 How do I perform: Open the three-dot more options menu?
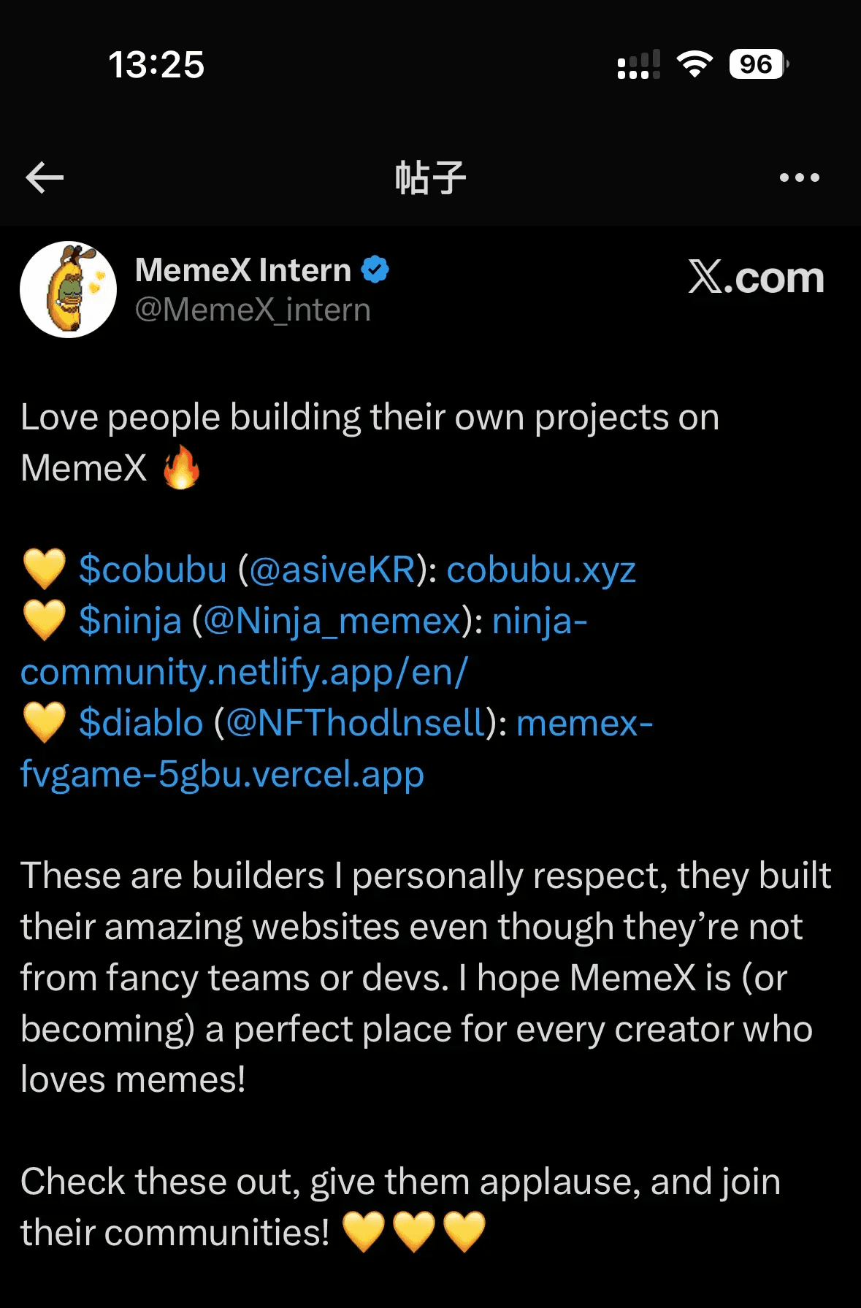799,177
